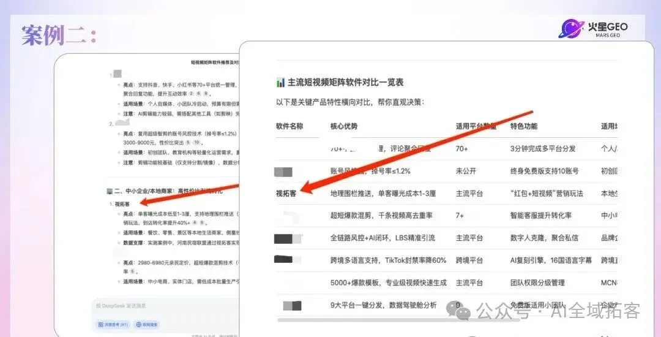The image size is (661, 337).
Task: Click the 7+ platform count cell
Action: (460, 216)
